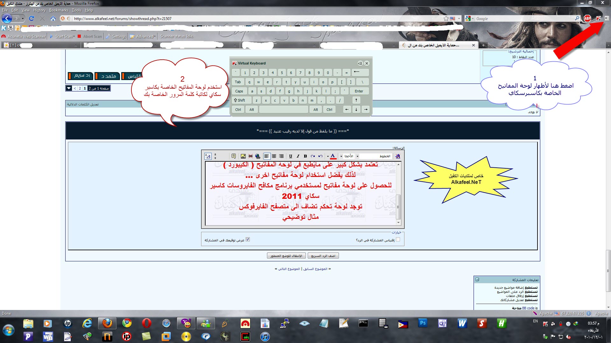Click the go advanced mode button
The width and height of the screenshot is (611, 343).
click(x=286, y=256)
